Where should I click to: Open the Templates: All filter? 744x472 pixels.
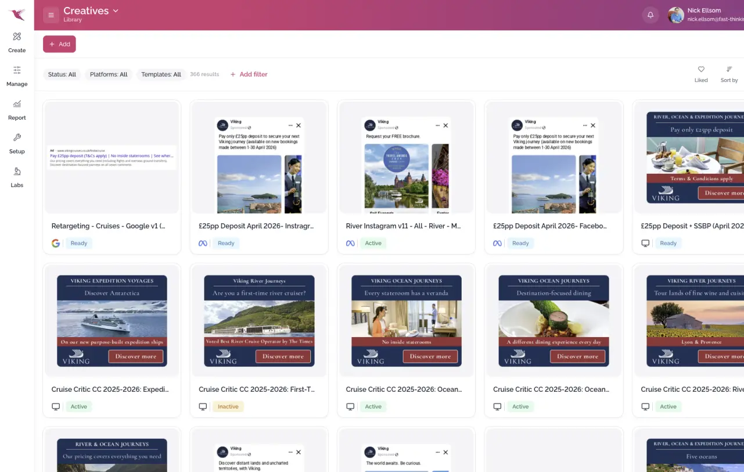[161, 74]
